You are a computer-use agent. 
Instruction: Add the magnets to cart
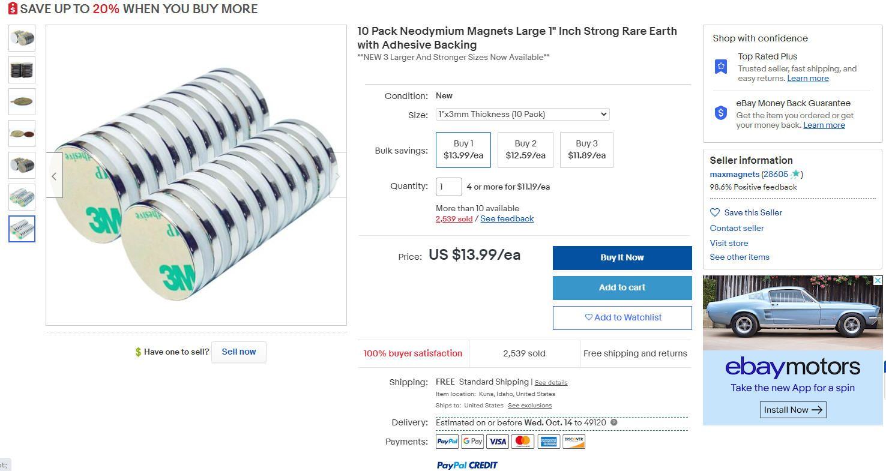pyautogui.click(x=622, y=287)
